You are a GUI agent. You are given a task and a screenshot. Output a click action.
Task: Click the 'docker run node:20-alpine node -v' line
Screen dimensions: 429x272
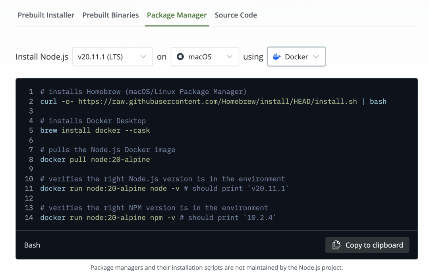tap(164, 188)
